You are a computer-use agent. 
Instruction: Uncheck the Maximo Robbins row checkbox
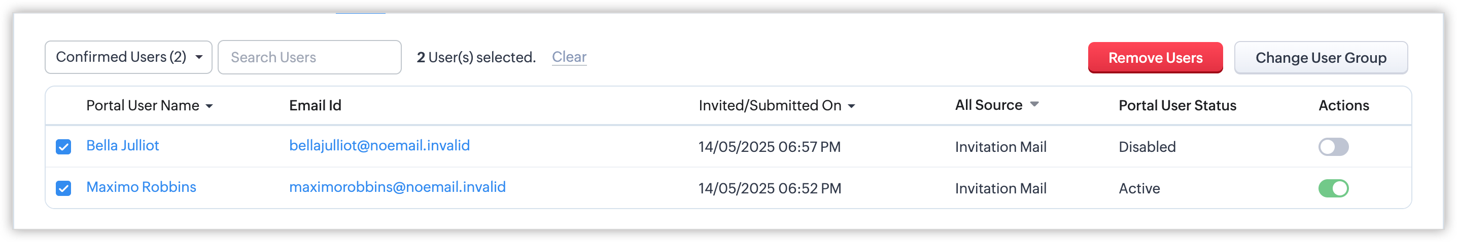pos(63,188)
